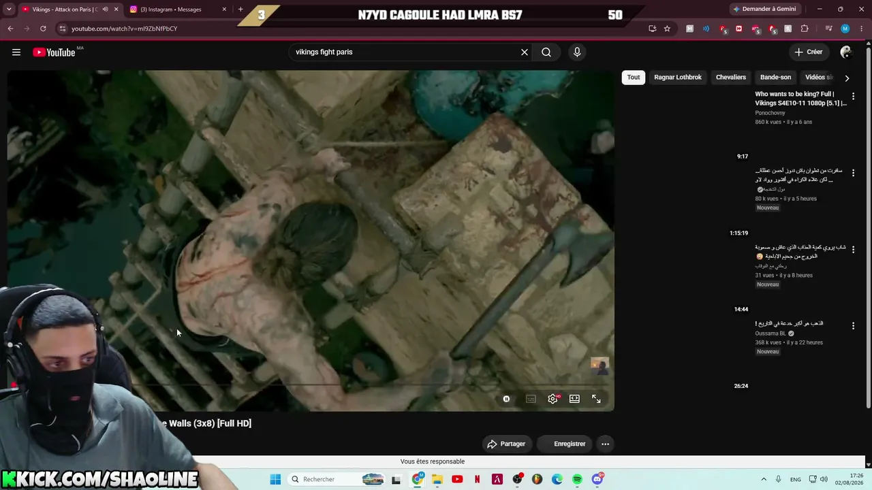The image size is (872, 490).
Task: Open OBS Studio from the taskbar
Action: [517, 479]
